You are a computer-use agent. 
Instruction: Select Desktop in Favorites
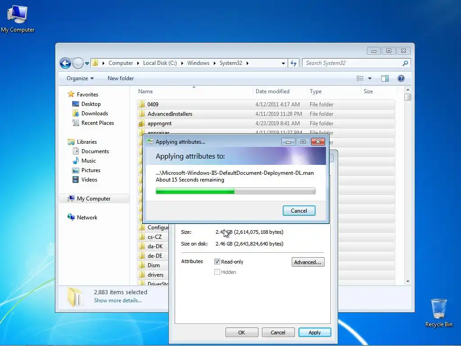click(x=91, y=104)
